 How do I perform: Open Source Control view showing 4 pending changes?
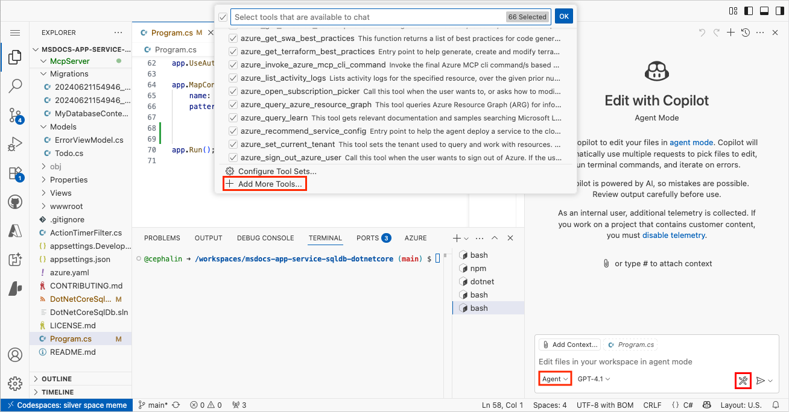coord(15,115)
